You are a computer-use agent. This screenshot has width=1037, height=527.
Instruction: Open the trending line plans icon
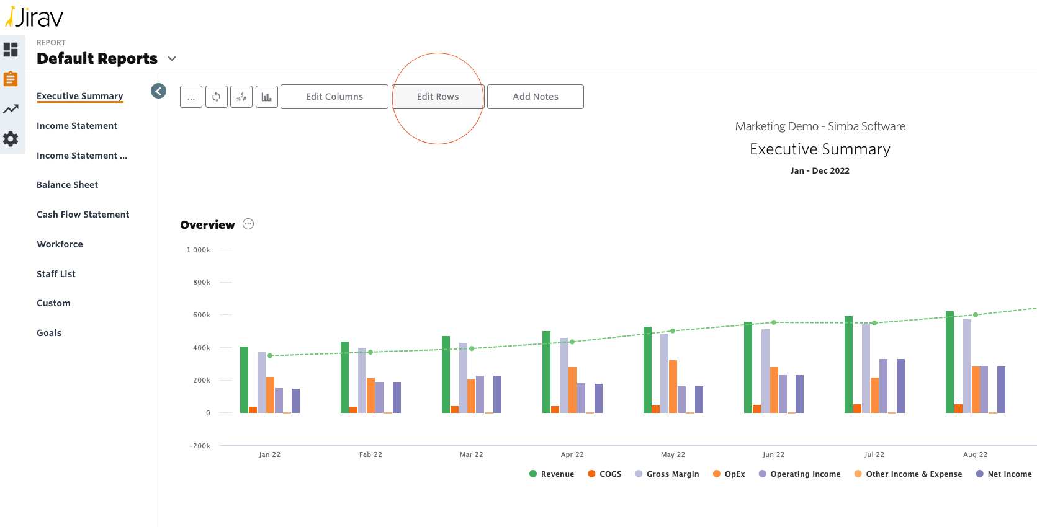click(11, 109)
